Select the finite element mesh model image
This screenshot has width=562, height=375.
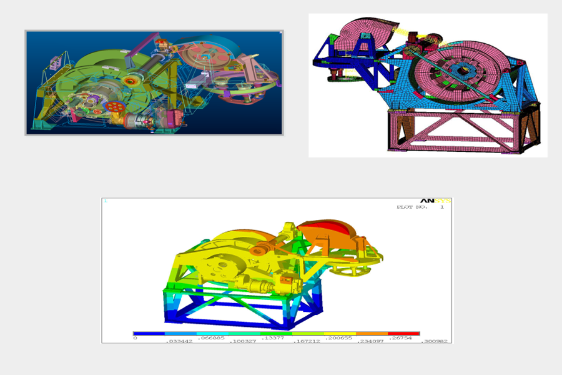pos(428,85)
